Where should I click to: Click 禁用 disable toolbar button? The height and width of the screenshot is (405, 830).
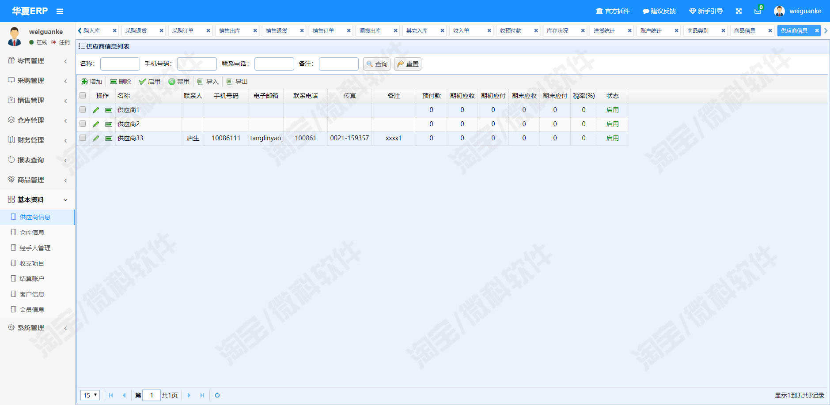pos(179,82)
